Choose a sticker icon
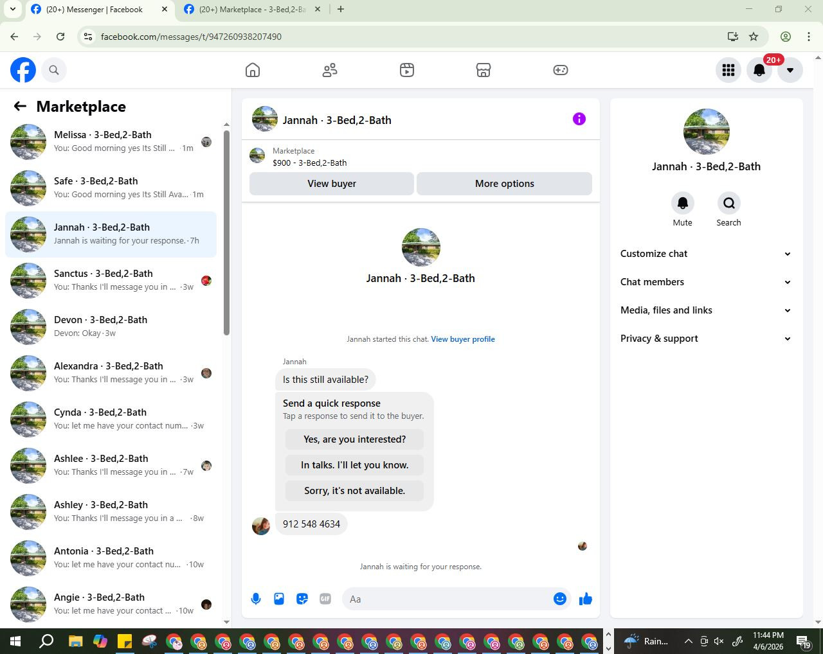Viewport: 823px width, 654px height. click(x=302, y=599)
